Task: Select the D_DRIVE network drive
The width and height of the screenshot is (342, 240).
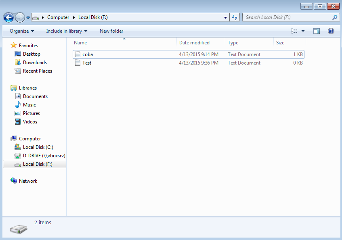Action: coord(40,155)
